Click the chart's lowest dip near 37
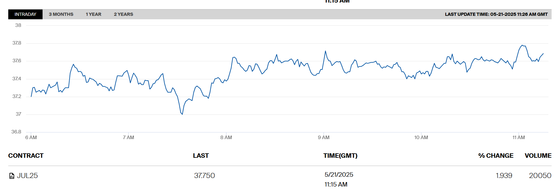This screenshot has width=557, height=190. pyautogui.click(x=182, y=114)
